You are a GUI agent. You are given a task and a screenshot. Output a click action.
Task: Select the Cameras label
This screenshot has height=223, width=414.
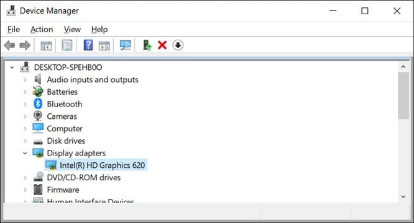point(62,116)
